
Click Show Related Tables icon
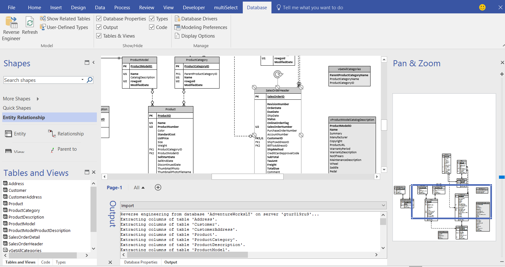coord(43,18)
